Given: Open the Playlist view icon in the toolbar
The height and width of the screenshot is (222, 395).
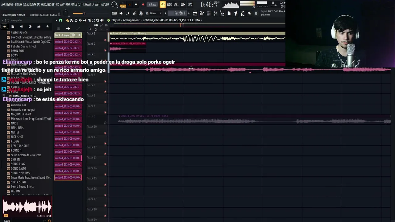Looking at the screenshot, I should (195, 13).
